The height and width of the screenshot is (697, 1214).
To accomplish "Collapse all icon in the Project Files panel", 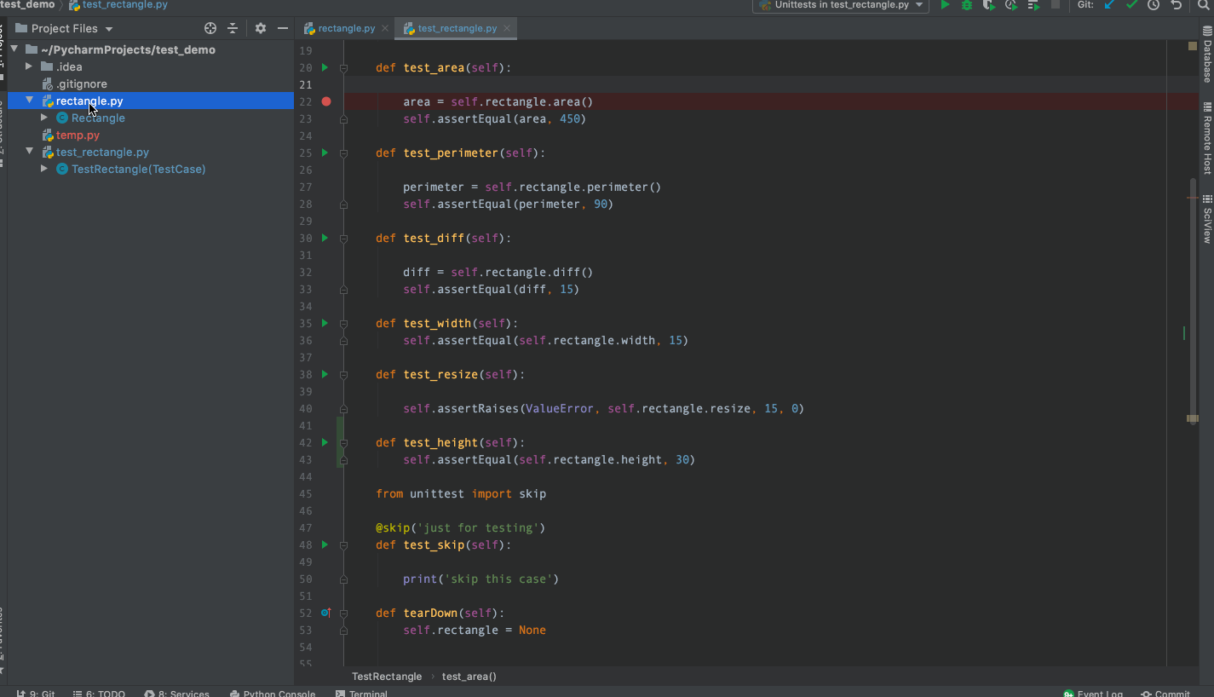I will tap(233, 28).
